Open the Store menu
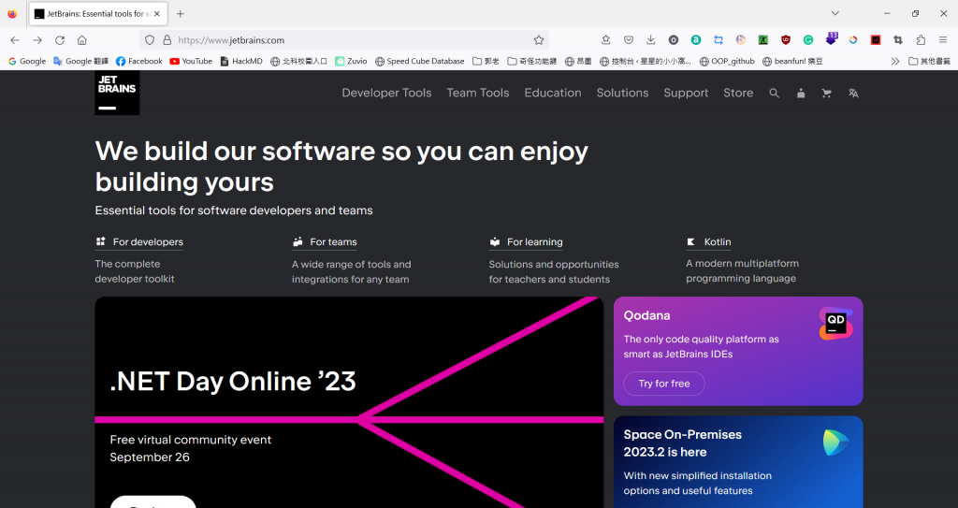This screenshot has width=958, height=508. tap(738, 93)
